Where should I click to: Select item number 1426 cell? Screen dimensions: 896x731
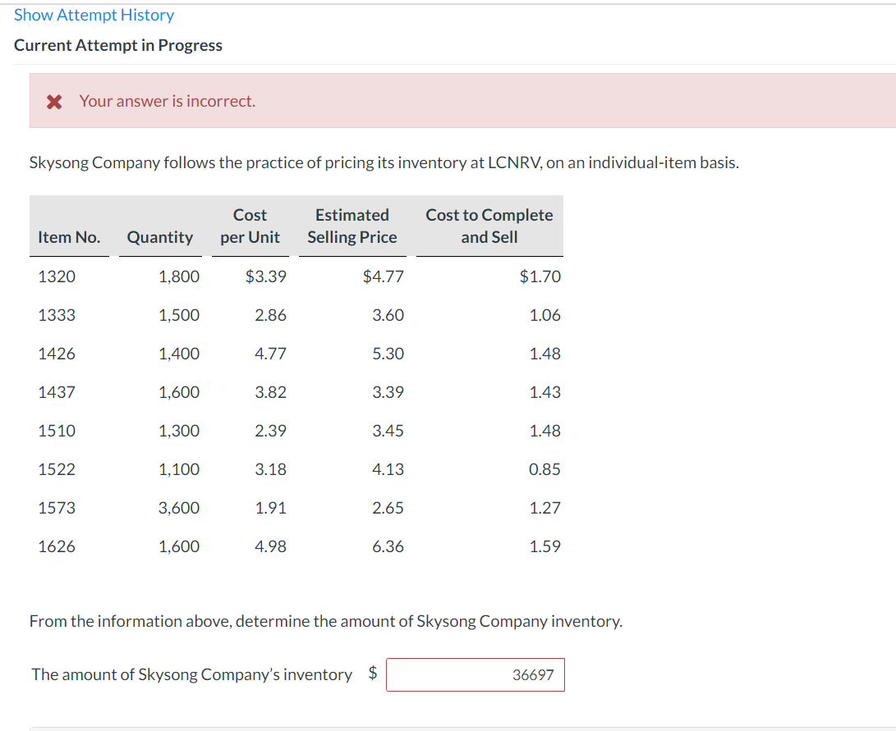tap(57, 354)
